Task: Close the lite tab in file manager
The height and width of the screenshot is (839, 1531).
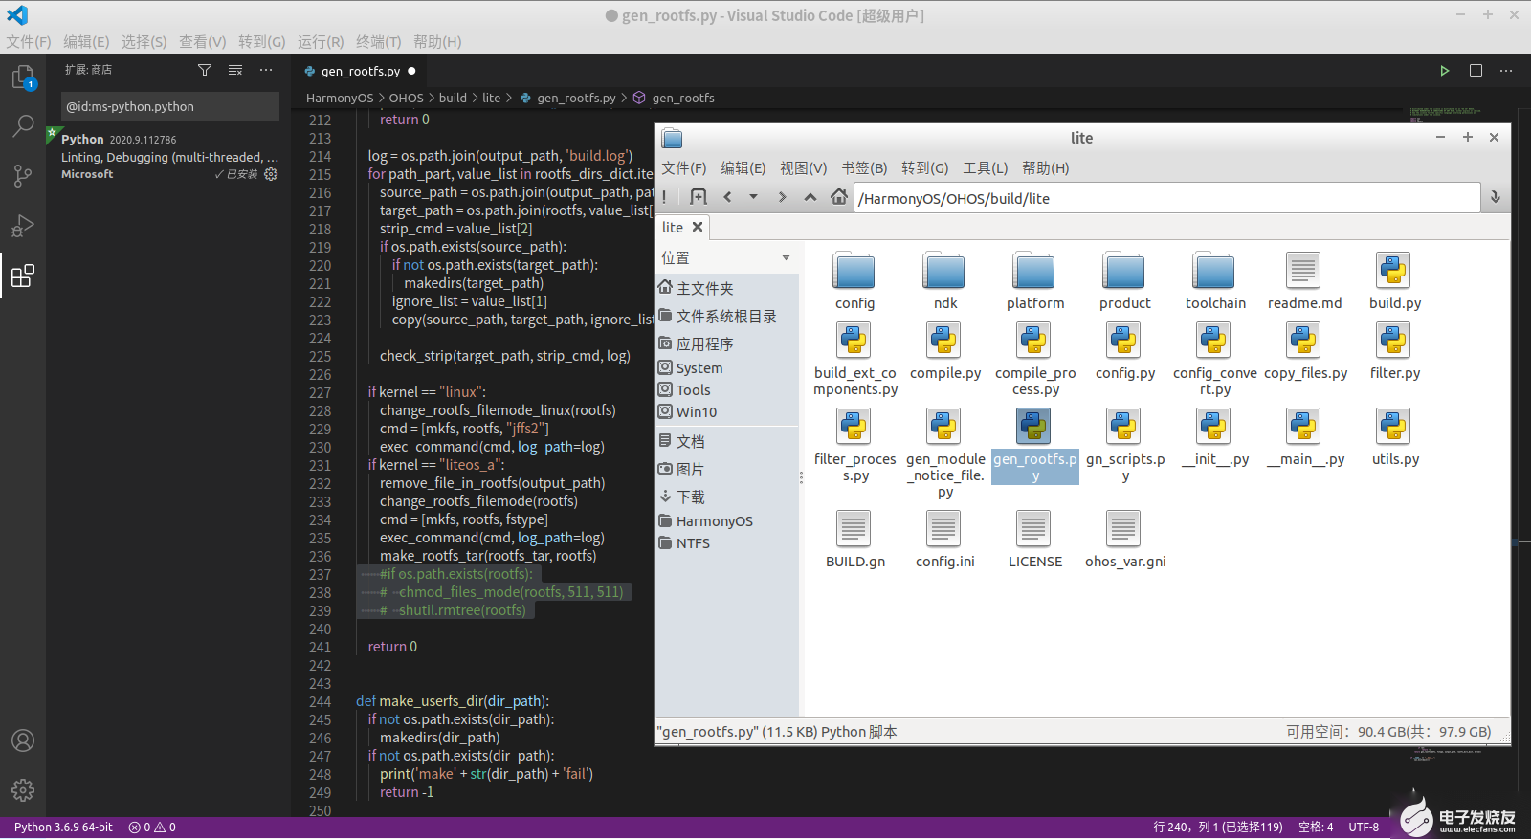Action: (698, 227)
